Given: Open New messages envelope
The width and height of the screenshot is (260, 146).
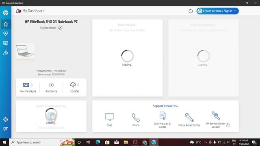Looking at the screenshot, I should tap(26, 85).
